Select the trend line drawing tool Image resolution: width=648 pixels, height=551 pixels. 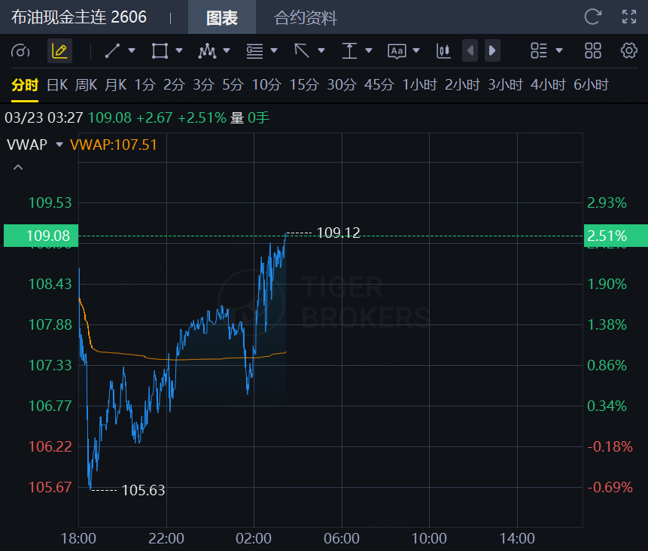[x=112, y=51]
